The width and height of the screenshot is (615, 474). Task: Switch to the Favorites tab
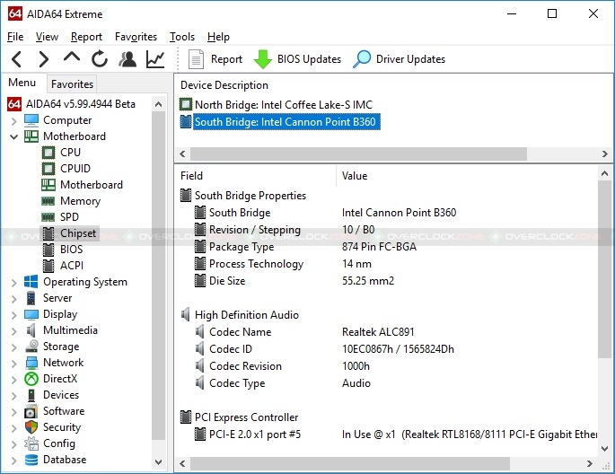[x=72, y=83]
